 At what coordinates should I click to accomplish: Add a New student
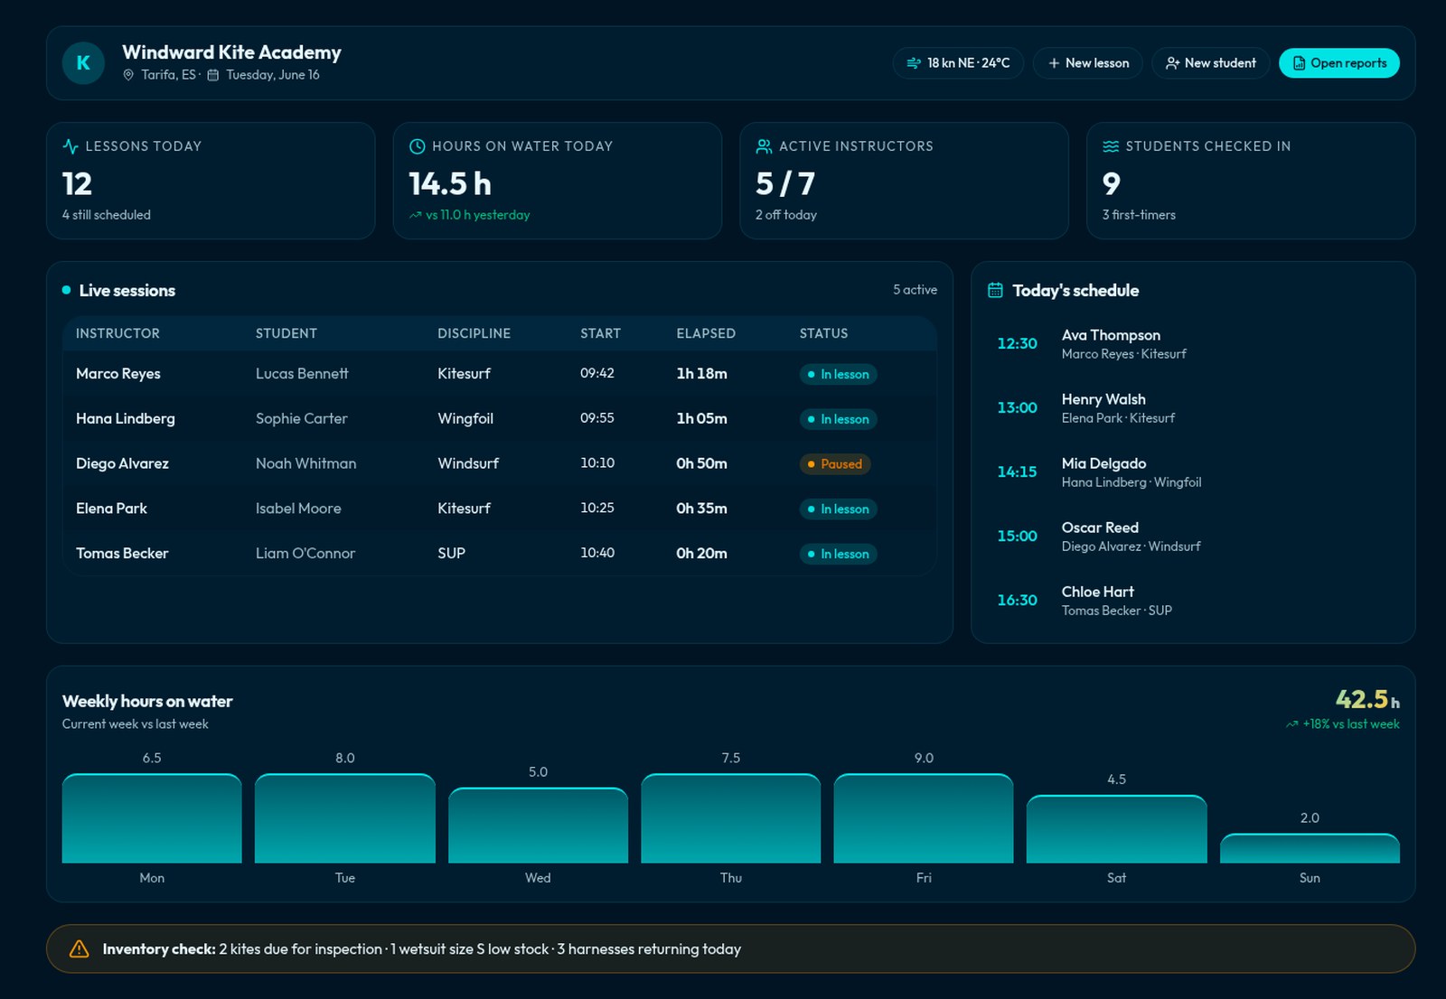point(1211,63)
